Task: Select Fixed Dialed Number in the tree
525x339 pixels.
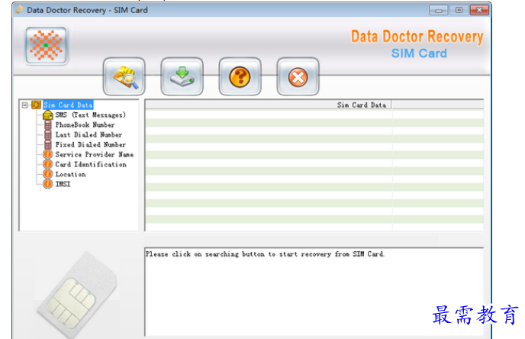Action: click(91, 145)
